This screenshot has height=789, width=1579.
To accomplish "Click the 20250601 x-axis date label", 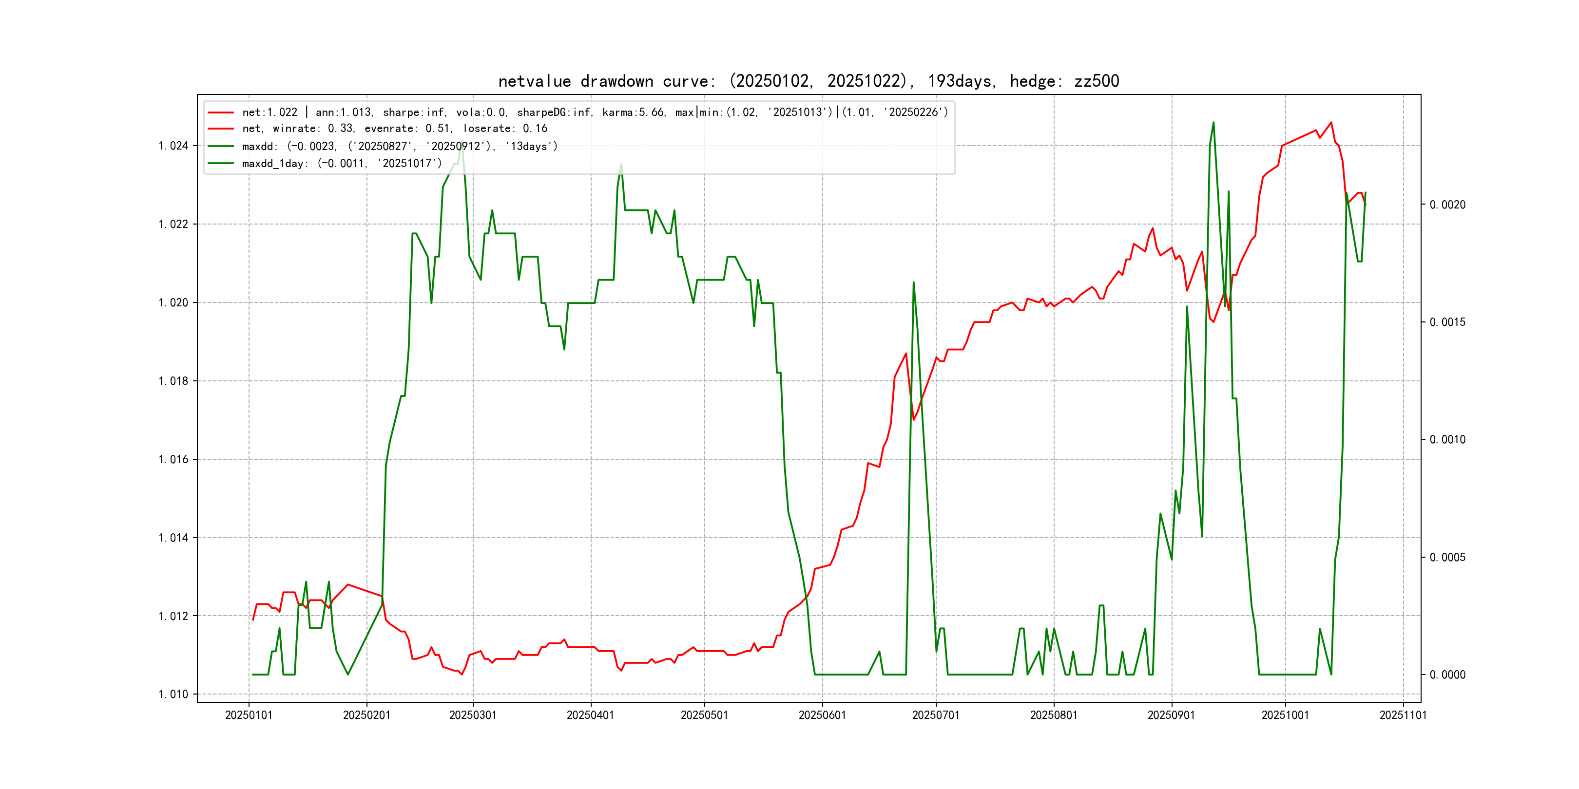I will point(822,715).
